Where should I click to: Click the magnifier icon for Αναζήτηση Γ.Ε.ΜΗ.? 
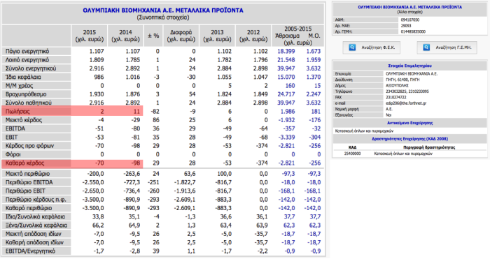426,47
